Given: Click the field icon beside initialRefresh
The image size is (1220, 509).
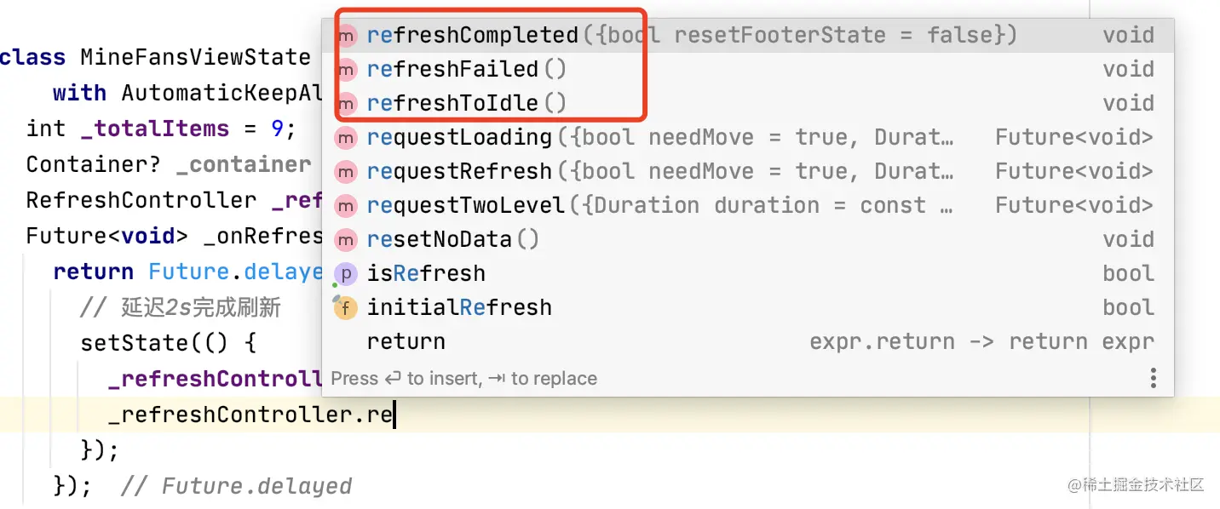Looking at the screenshot, I should click(345, 308).
